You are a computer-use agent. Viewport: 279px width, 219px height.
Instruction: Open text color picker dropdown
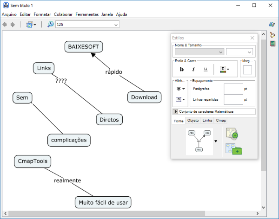pos(225,69)
